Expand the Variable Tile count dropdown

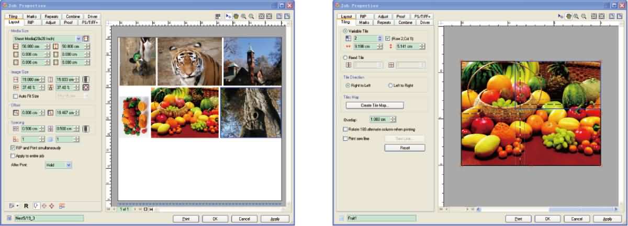coord(379,39)
